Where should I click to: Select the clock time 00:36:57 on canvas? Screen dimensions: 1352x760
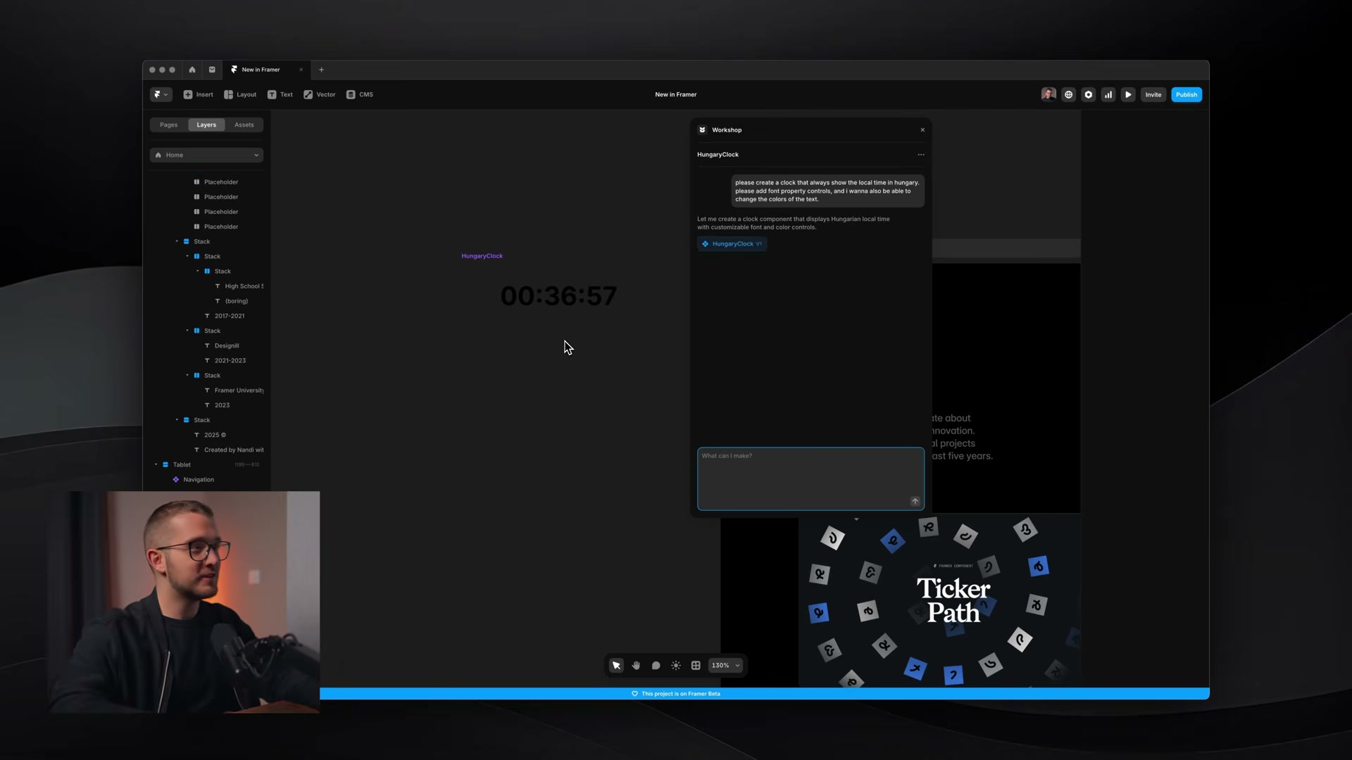[558, 296]
